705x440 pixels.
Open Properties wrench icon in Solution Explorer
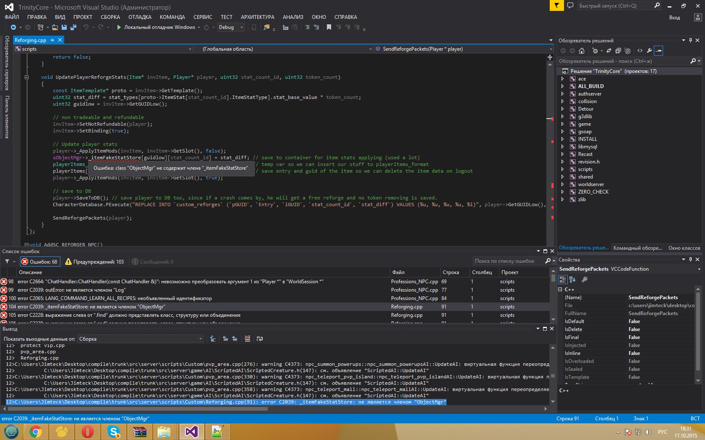click(x=649, y=51)
